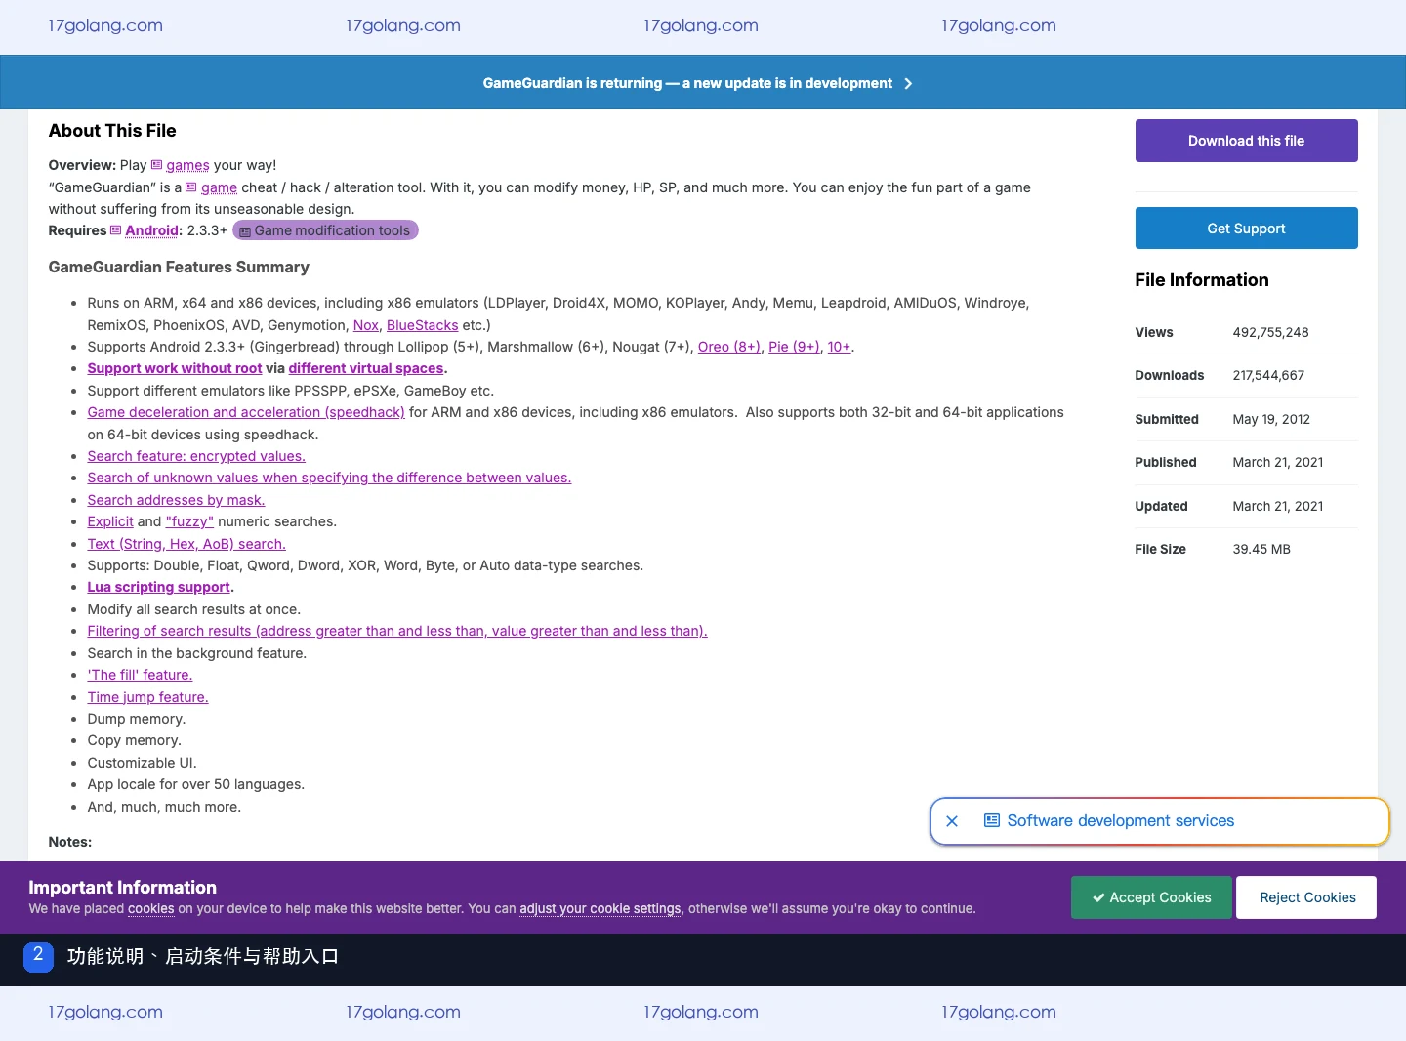
Task: Open the "fuzzy" search link
Action: tap(189, 521)
